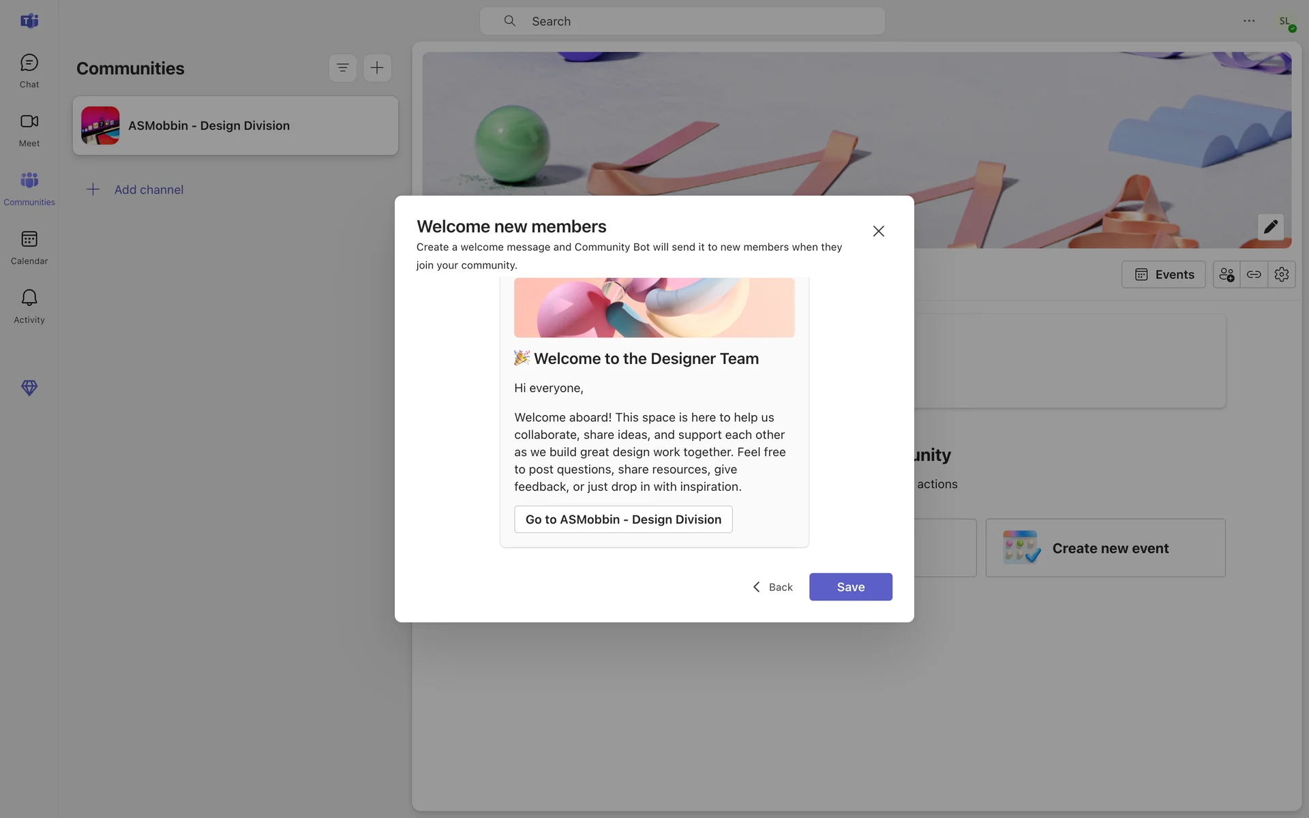Click the Search input field
The width and height of the screenshot is (1309, 818).
(682, 21)
